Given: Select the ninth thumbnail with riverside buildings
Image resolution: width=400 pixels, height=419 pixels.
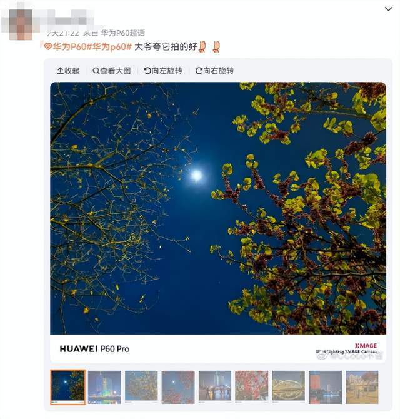Looking at the screenshot, I should [362, 387].
